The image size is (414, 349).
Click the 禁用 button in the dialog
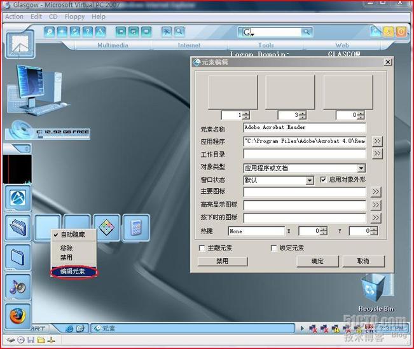click(x=223, y=261)
